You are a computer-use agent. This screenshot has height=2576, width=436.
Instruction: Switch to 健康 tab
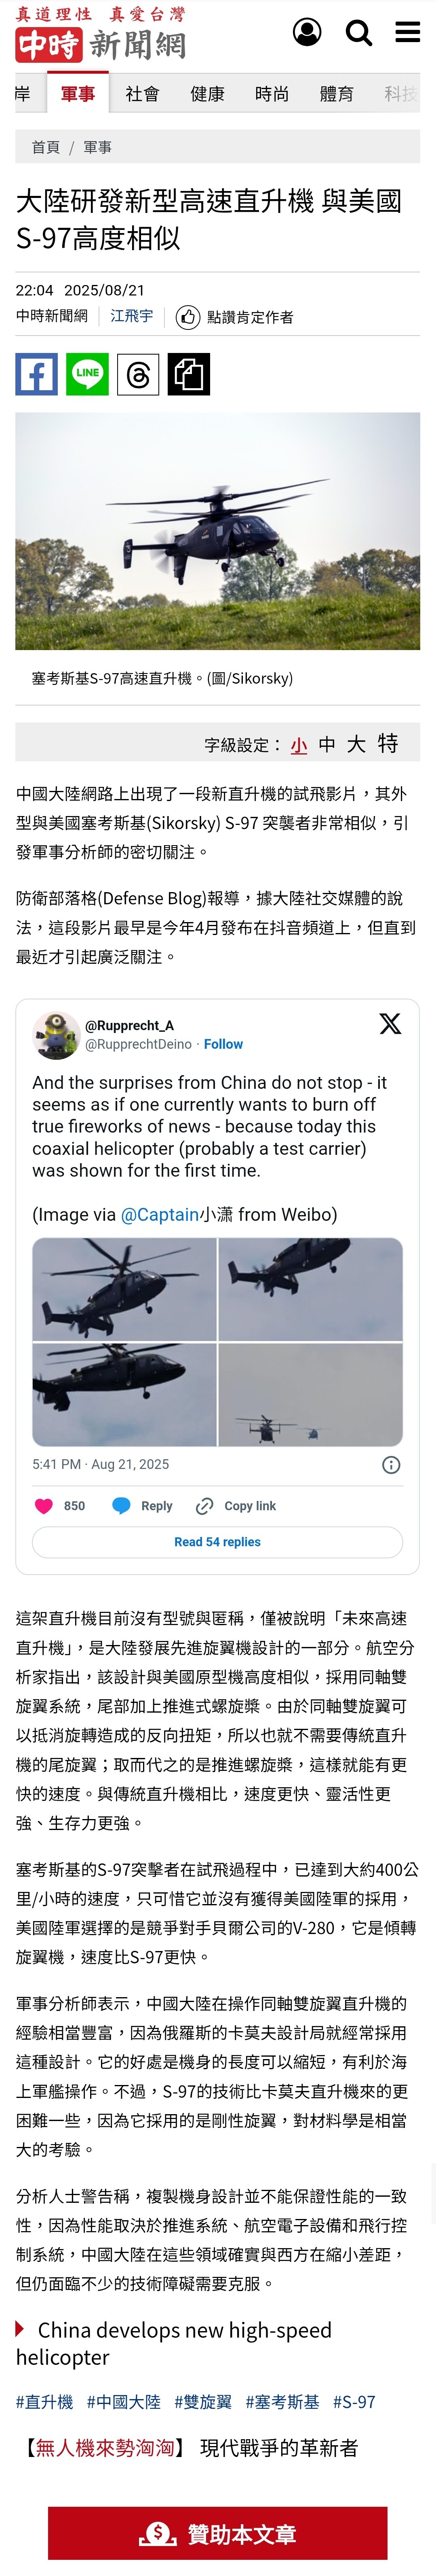click(x=208, y=94)
